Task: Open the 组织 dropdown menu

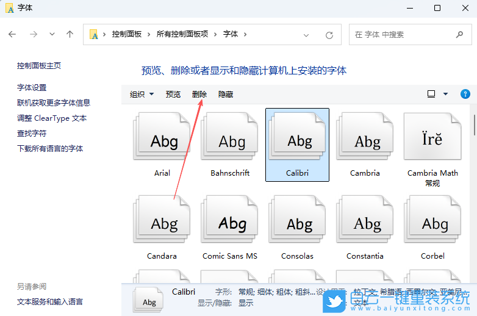Action: 142,95
